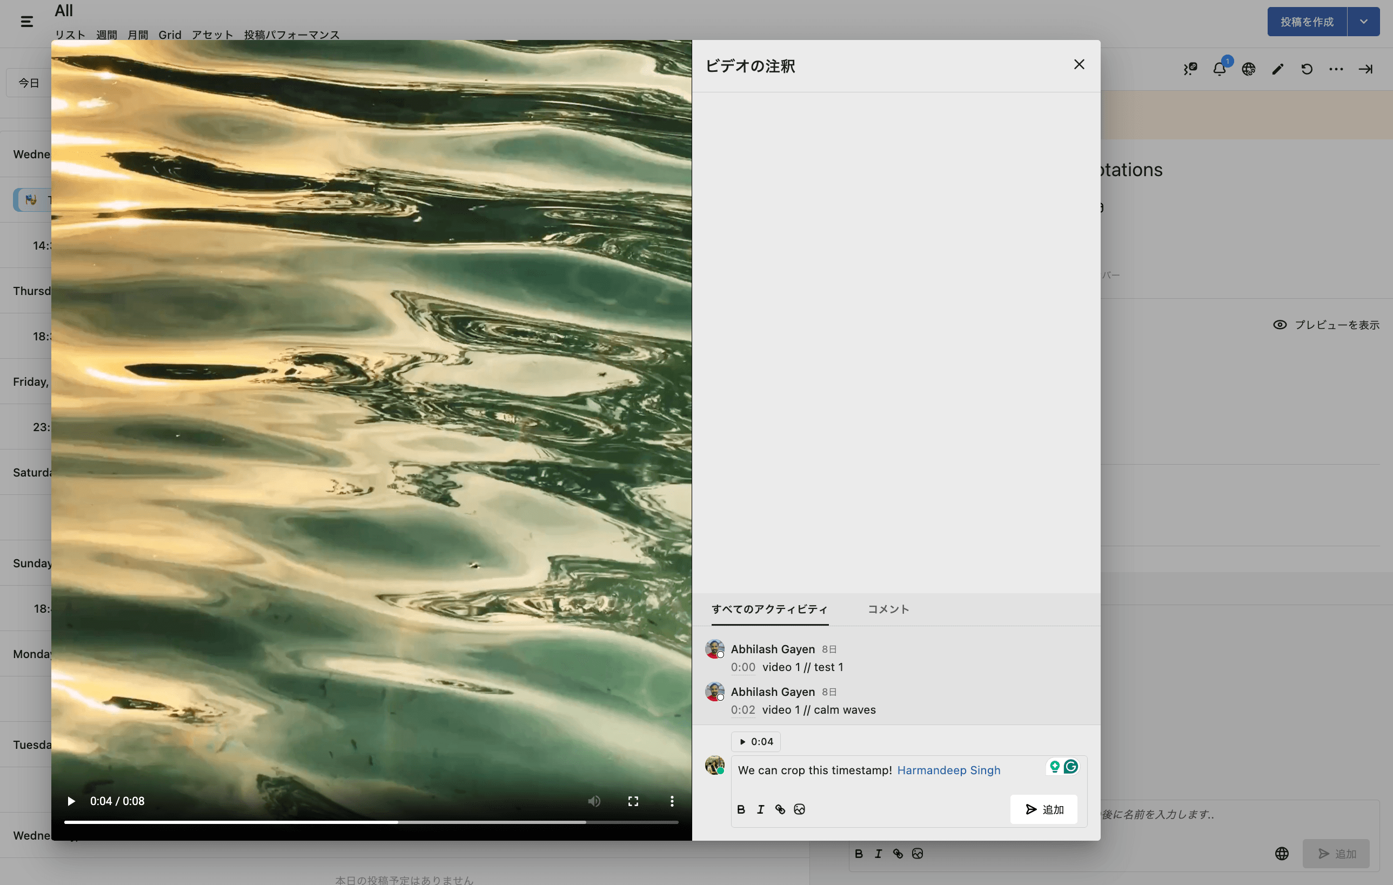1393x885 pixels.
Task: Open the Grammarly icon in comment field
Action: 1071,767
